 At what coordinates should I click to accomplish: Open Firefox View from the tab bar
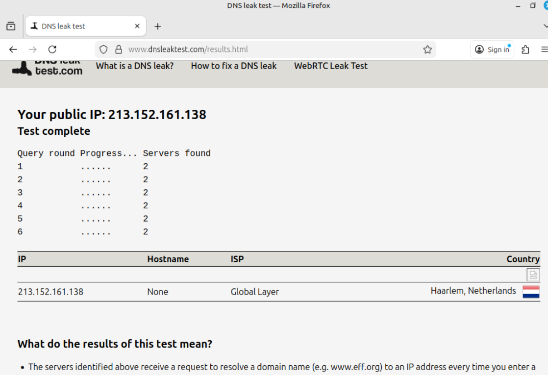pos(11,26)
